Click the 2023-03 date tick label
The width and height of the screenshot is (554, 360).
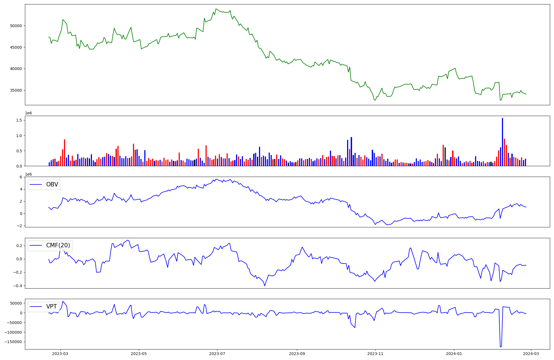(60, 354)
